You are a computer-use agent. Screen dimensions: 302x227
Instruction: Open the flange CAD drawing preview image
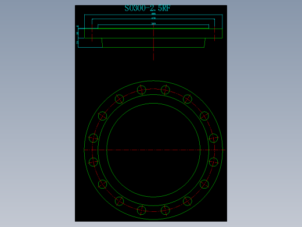pyautogui.click(x=151, y=114)
